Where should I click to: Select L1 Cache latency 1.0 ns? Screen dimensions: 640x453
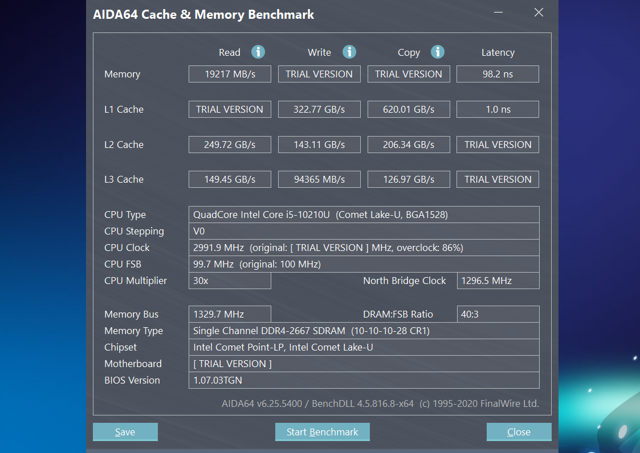pos(498,109)
